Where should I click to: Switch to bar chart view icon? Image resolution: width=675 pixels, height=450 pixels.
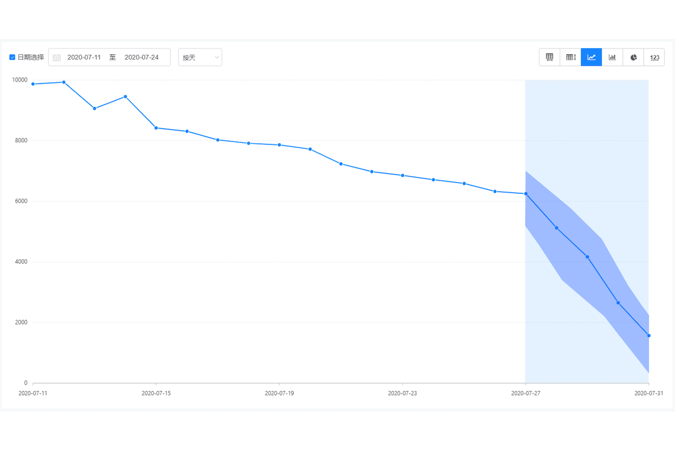point(613,57)
